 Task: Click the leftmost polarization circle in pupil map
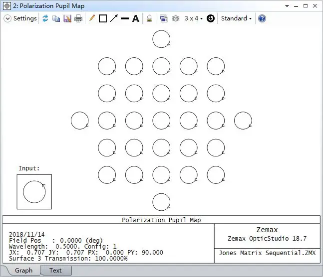80,121
